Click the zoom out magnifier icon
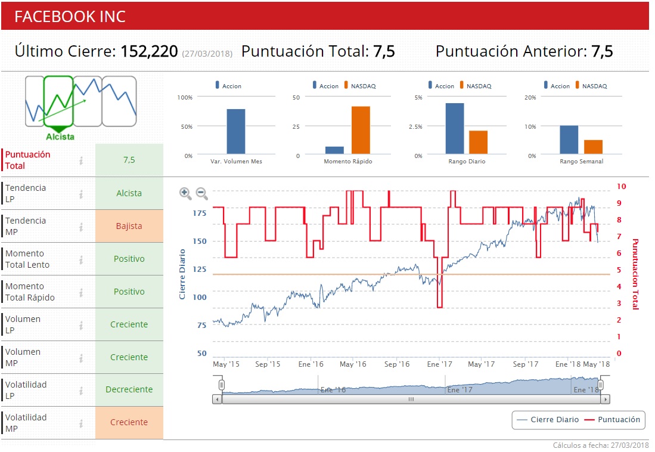 coord(202,193)
